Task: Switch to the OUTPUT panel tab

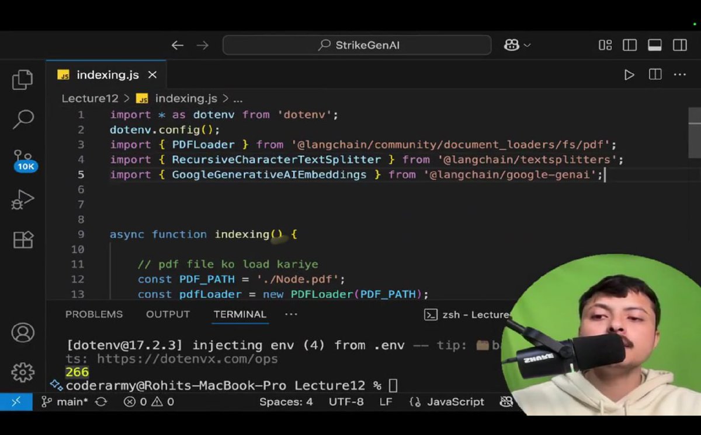Action: [168, 314]
